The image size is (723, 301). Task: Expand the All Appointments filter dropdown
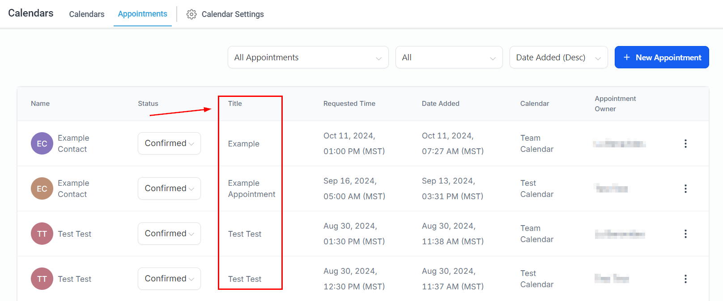coord(308,58)
